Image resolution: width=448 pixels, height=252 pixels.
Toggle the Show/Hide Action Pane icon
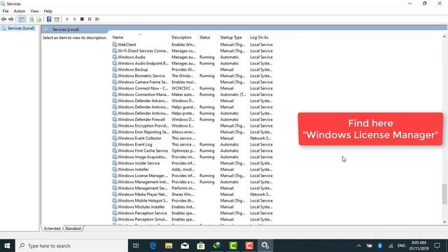point(57,19)
